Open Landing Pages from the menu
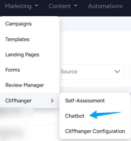 coord(30,54)
